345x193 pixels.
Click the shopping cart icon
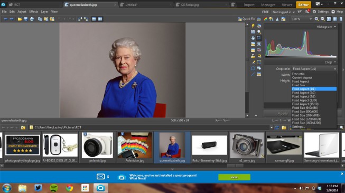[300, 12]
